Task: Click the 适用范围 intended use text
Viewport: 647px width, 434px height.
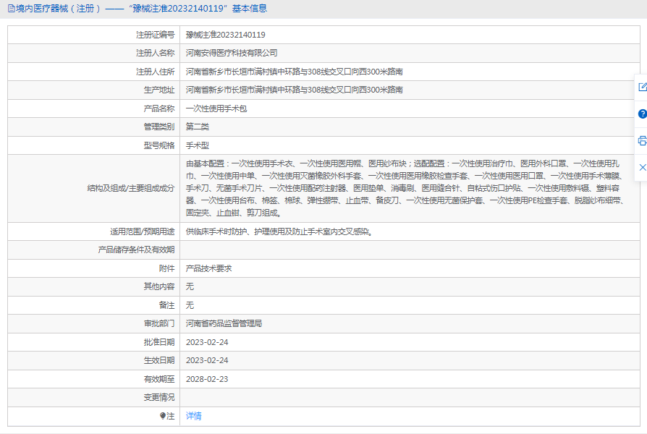Action: [279, 231]
